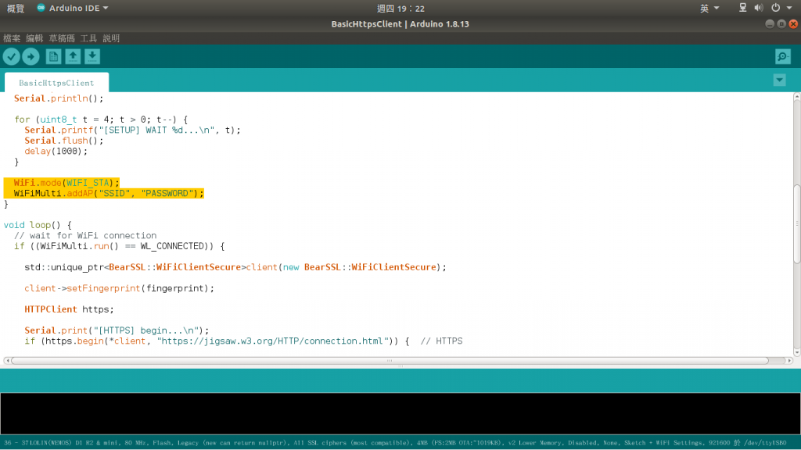The width and height of the screenshot is (801, 450).
Task: Click the jigsaw.w3.org URL string in code
Action: click(273, 341)
